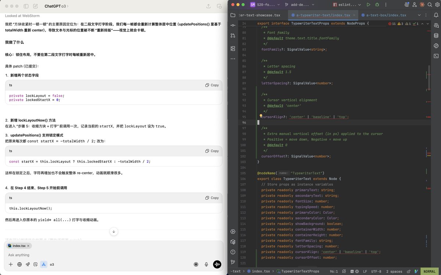The height and width of the screenshot is (275, 441).
Task: Copy the lockLayout code block
Action: coord(212,85)
